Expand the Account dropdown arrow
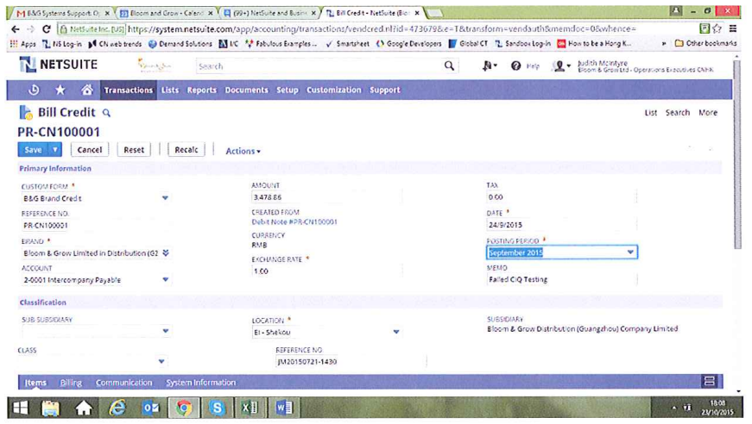The image size is (752, 424). [x=165, y=279]
